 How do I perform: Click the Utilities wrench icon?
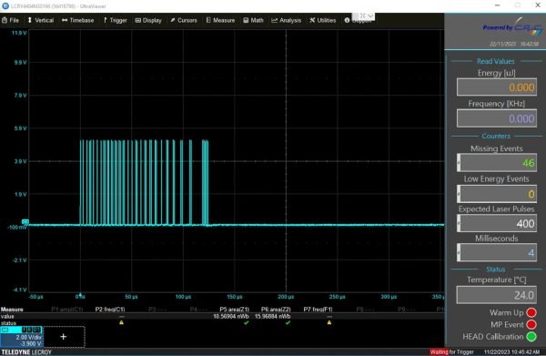coord(312,20)
